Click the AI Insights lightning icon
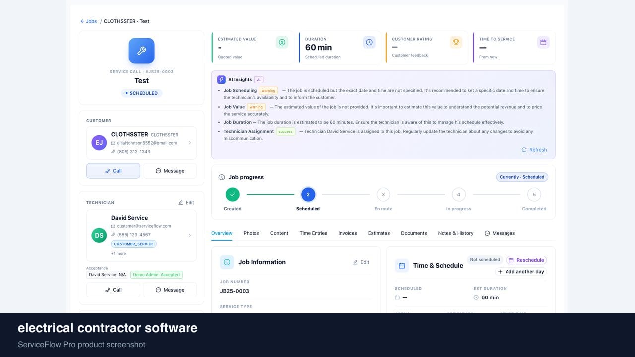 click(x=221, y=79)
